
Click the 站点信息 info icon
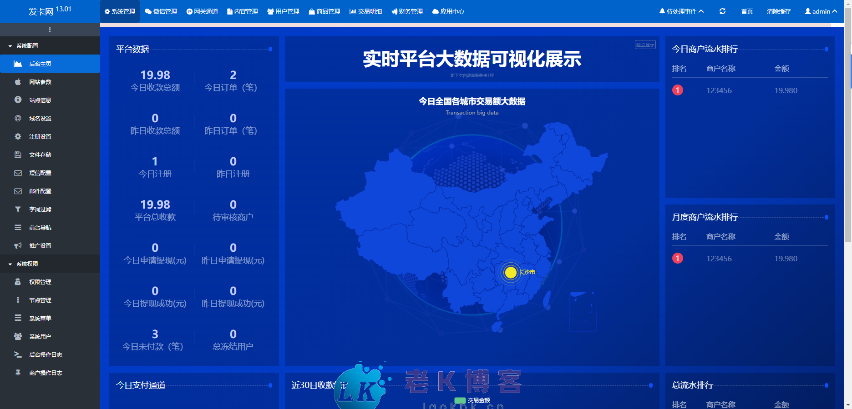point(18,100)
